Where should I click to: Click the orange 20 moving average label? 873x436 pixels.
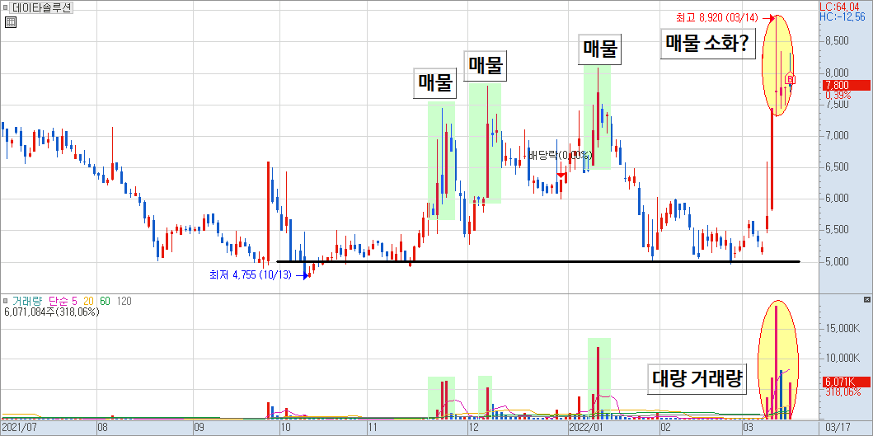(88, 302)
